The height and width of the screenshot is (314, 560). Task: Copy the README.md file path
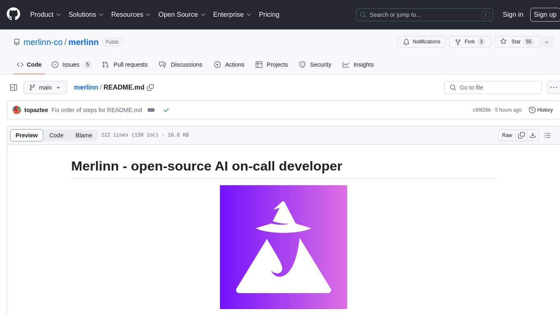(x=151, y=87)
